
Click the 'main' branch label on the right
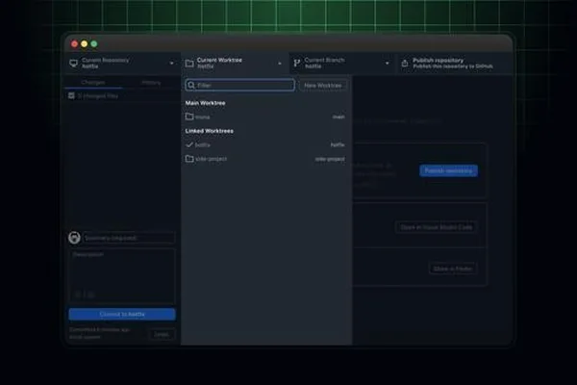click(339, 116)
